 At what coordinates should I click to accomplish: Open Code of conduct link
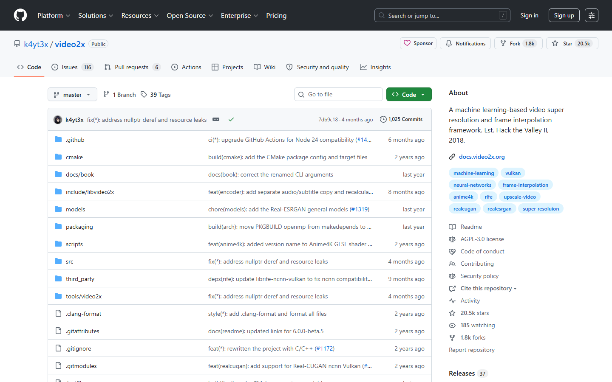click(476, 251)
